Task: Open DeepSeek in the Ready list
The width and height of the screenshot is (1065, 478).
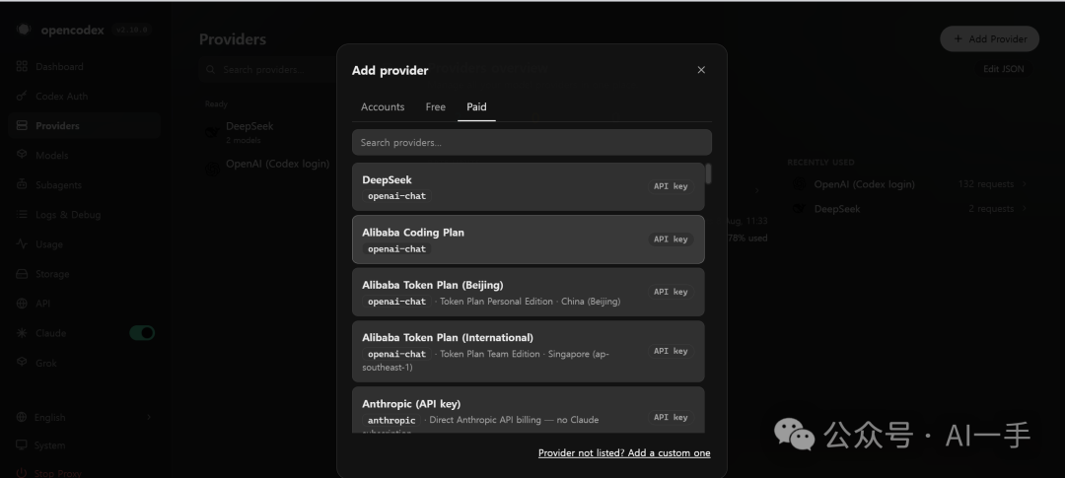Action: [268, 132]
